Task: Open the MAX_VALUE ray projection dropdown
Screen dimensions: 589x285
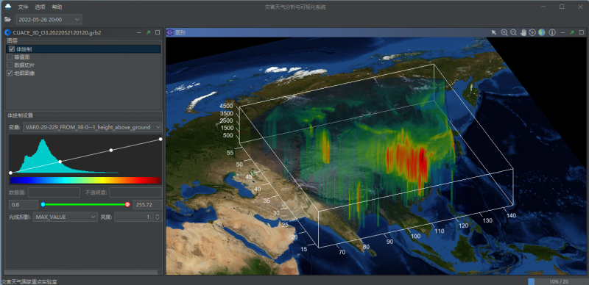Action: [66, 217]
